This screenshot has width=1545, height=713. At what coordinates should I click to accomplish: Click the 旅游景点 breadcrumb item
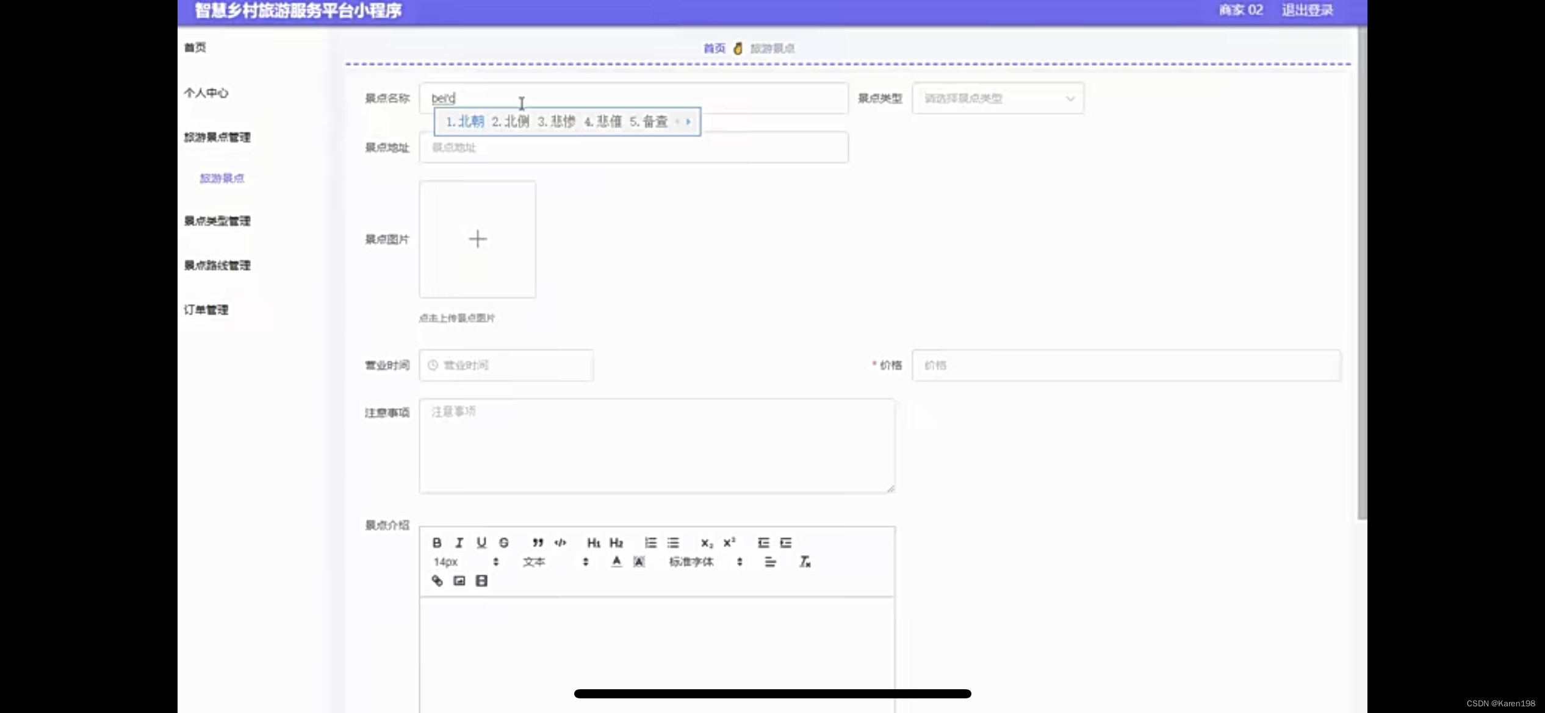click(x=773, y=48)
